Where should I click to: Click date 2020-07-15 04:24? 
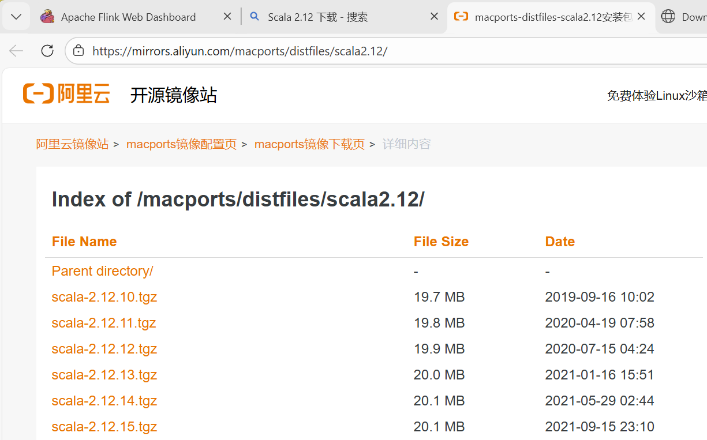click(600, 349)
